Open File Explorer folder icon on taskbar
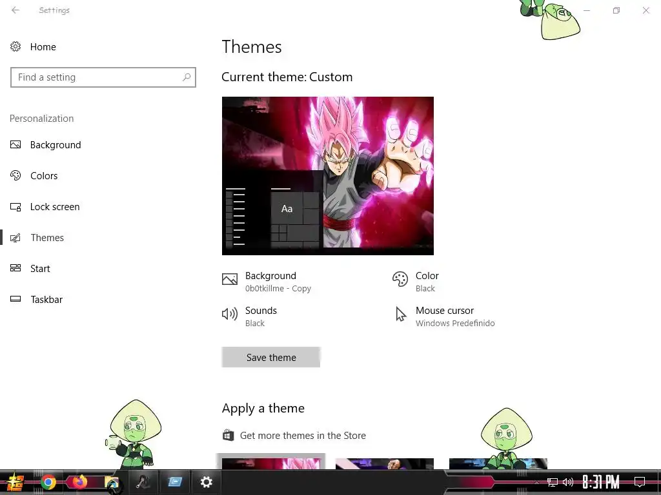 (x=112, y=483)
